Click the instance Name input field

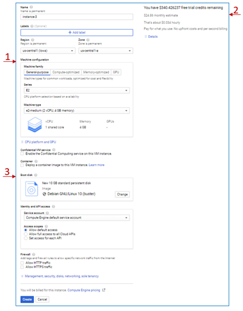click(77, 17)
